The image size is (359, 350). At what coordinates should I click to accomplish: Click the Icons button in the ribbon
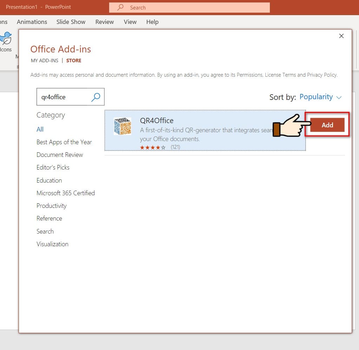point(6,42)
